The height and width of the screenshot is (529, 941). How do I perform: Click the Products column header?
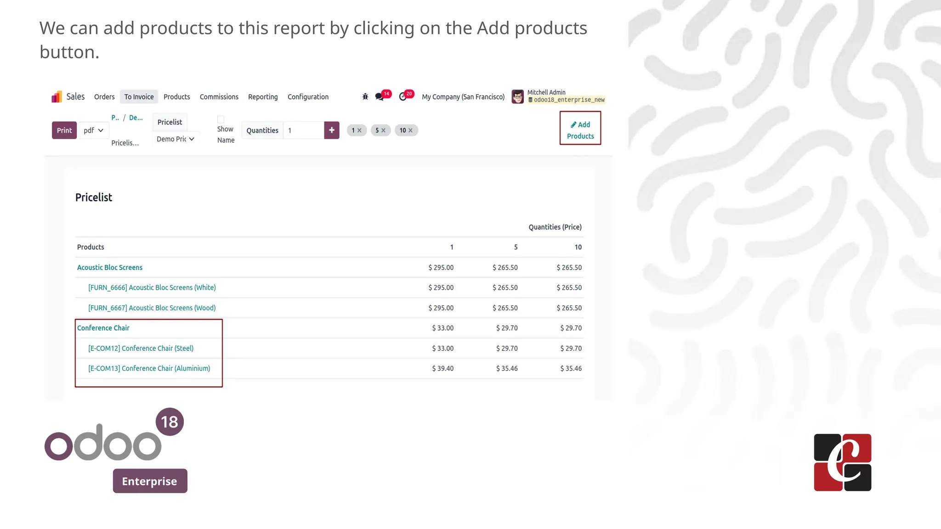[x=91, y=247]
